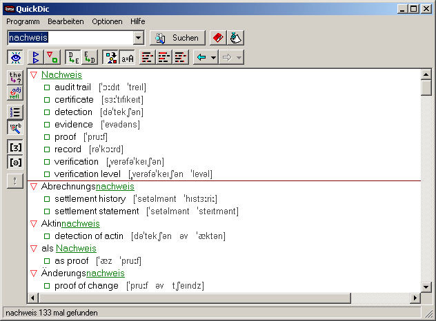This screenshot has height=321, width=436.
Task: Open the Hilfe menu
Action: [x=138, y=21]
